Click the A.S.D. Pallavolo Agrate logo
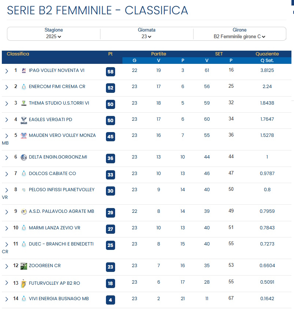Screen dimensions: 294x313 coord(24,212)
